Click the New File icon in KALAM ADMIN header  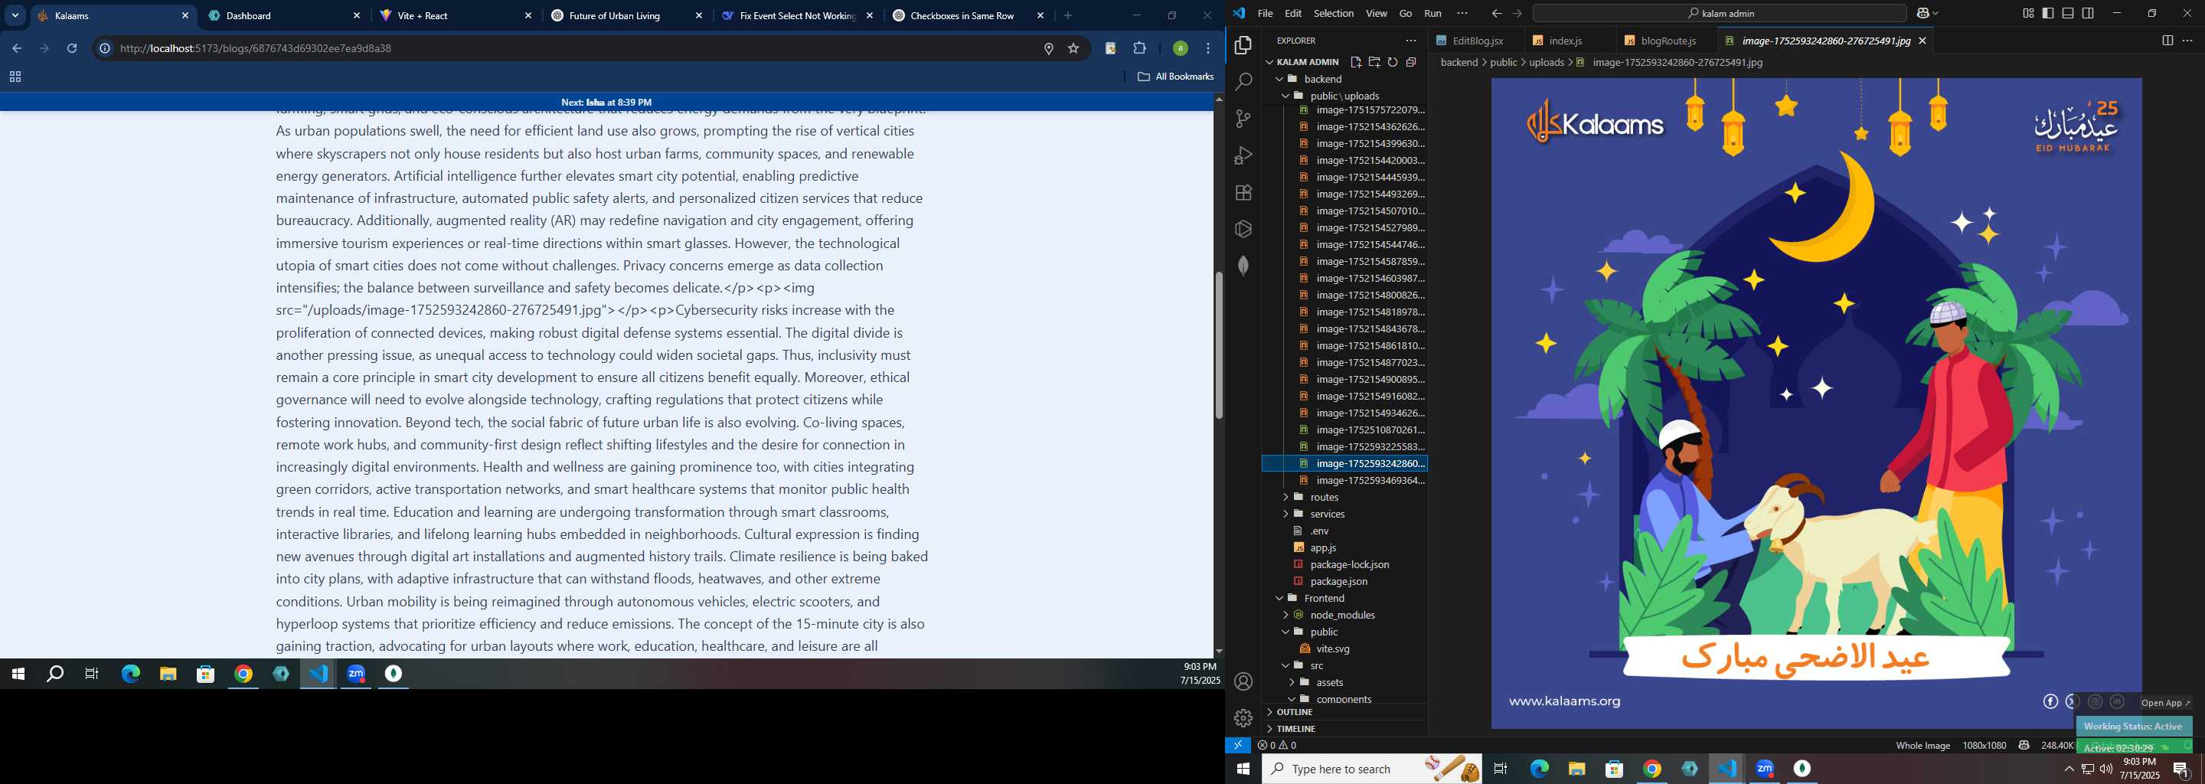[x=1356, y=61]
